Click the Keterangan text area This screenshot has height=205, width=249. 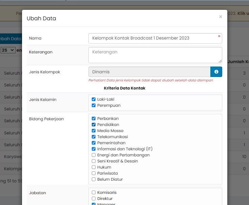coord(155,55)
